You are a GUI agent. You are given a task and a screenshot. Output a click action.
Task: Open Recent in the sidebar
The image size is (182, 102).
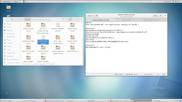(12, 24)
